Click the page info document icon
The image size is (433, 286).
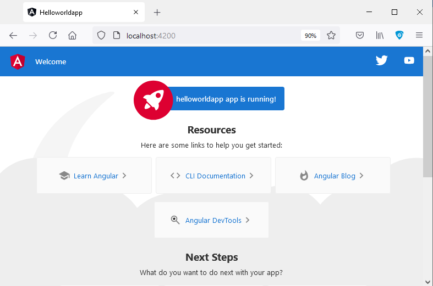tap(117, 35)
